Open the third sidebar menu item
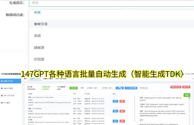 (x=10, y=96)
